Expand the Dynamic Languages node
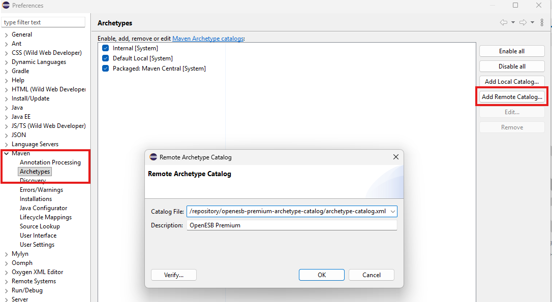 [x=6, y=62]
